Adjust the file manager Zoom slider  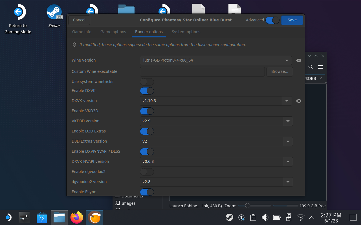255,206
